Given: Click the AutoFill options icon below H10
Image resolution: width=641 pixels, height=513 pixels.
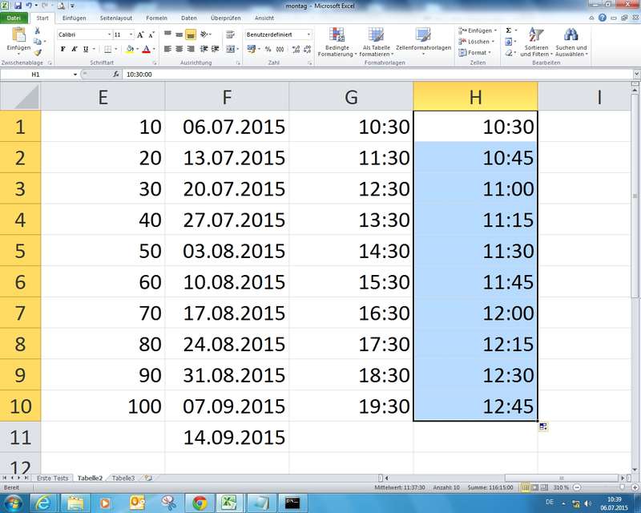Looking at the screenshot, I should (543, 427).
